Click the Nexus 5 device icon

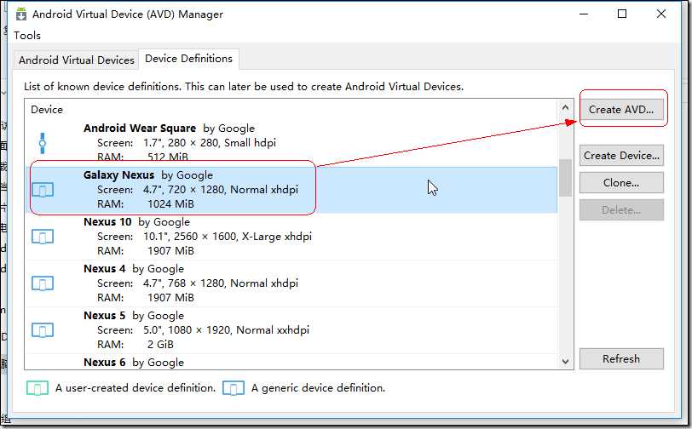coord(43,330)
